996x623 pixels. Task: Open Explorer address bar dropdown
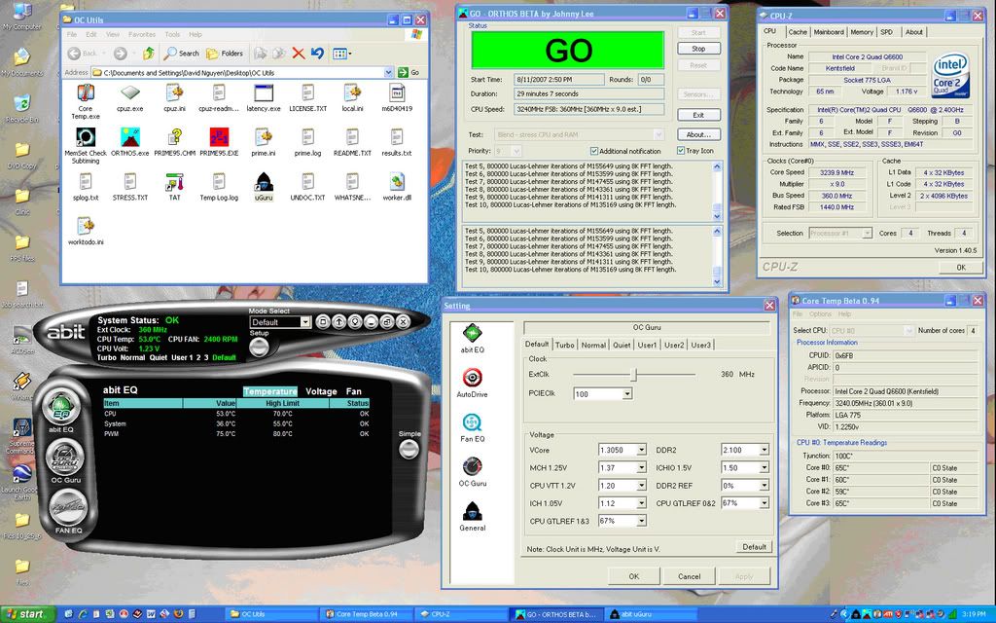tap(388, 72)
